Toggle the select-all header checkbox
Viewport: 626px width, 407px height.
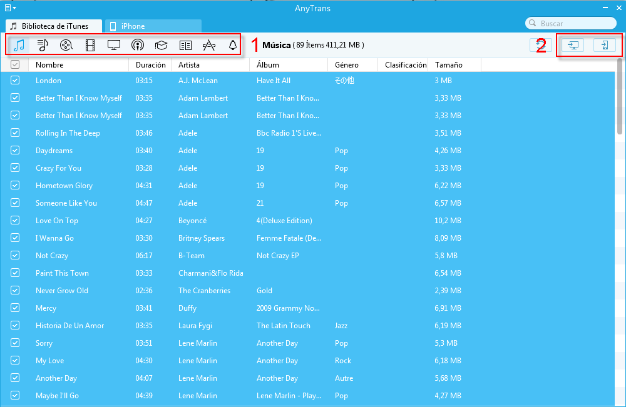coord(15,64)
